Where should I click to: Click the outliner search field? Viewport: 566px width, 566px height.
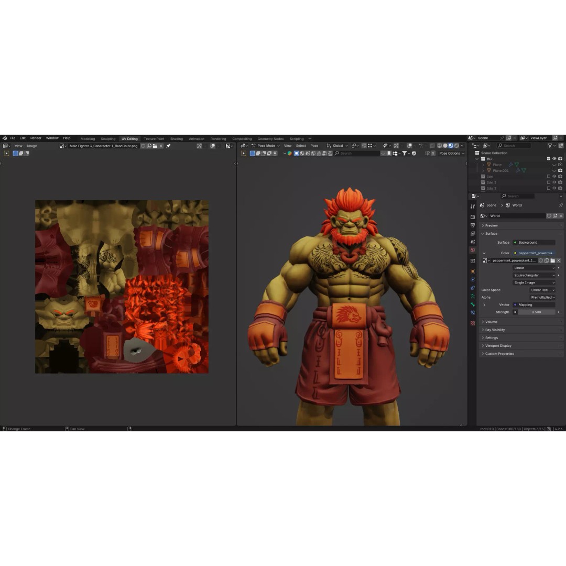click(x=514, y=146)
